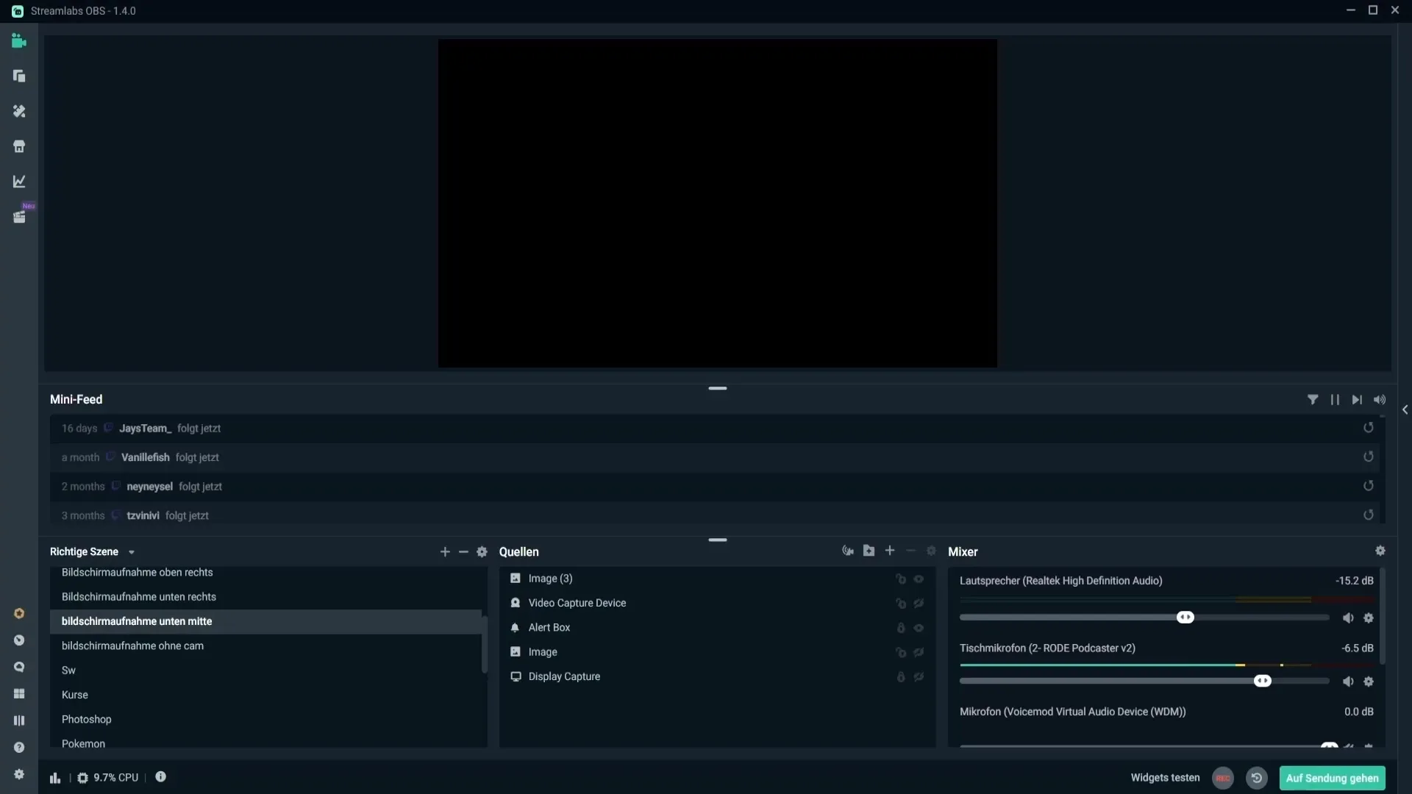
Task: Open the cloud chat bubble icon
Action: pyautogui.click(x=19, y=667)
